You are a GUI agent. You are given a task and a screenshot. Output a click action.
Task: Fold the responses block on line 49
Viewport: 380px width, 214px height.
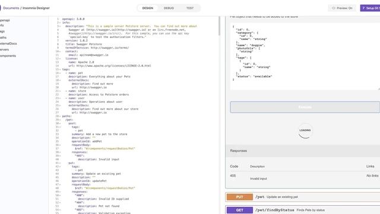[x=60, y=191]
